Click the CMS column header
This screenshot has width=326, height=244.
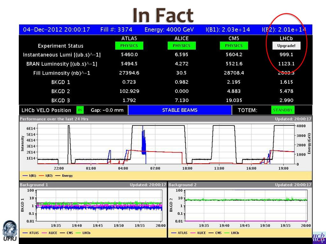point(234,38)
